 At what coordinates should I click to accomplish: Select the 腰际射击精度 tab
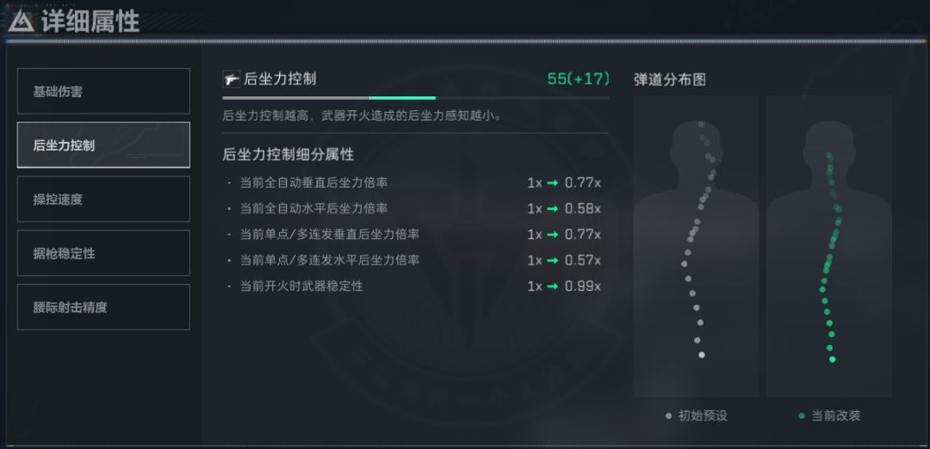[103, 307]
